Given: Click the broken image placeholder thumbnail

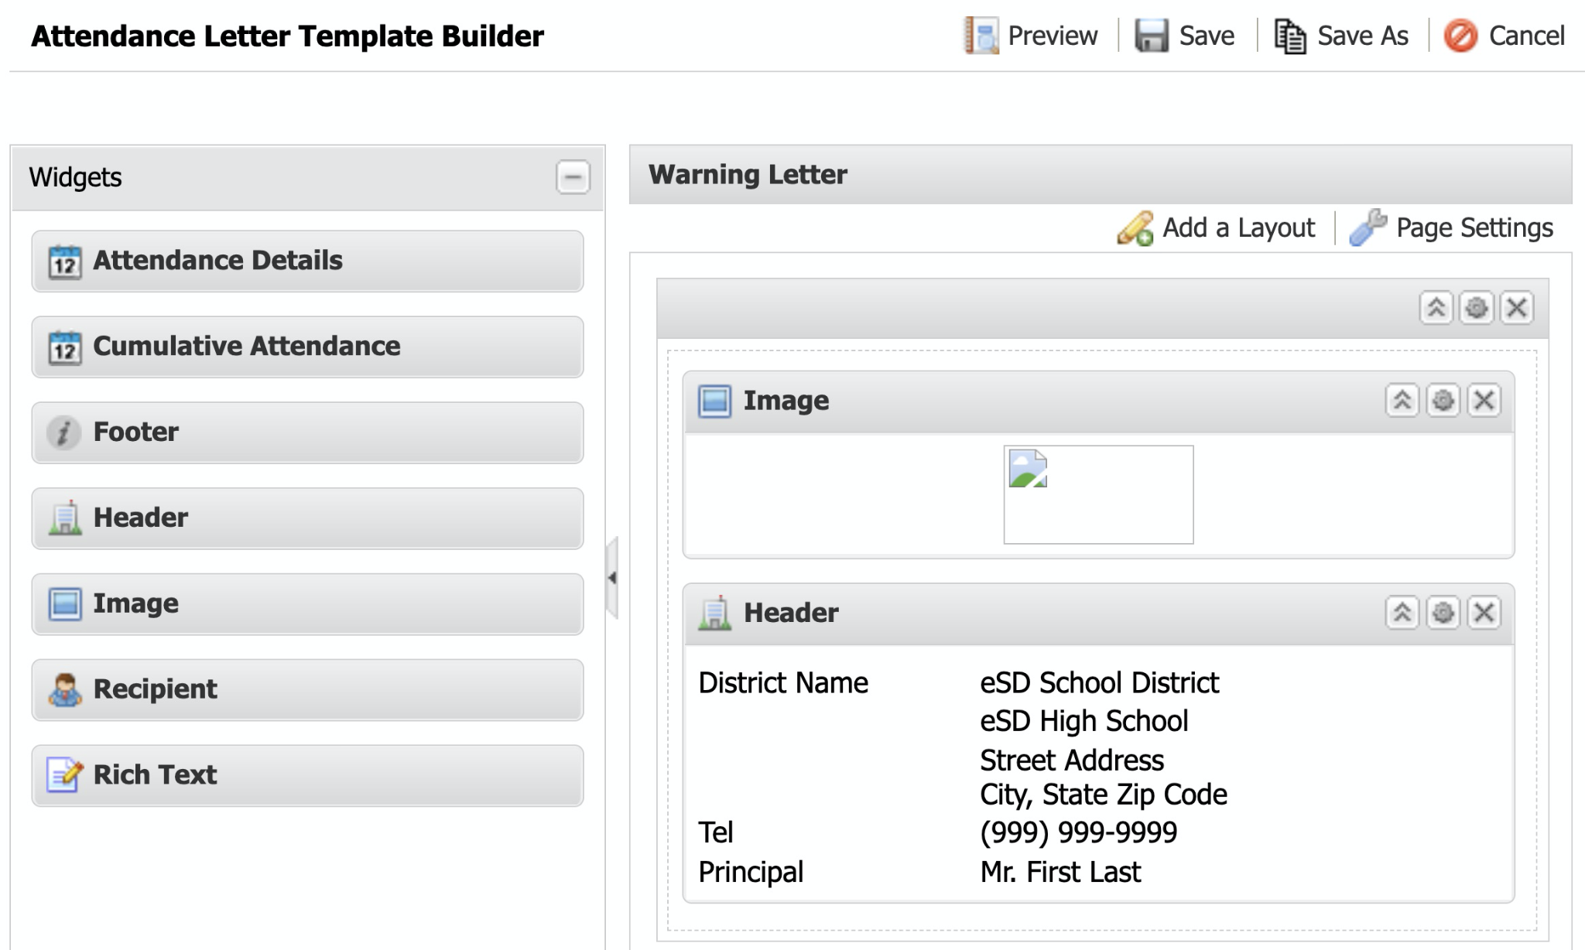Looking at the screenshot, I should [x=1098, y=494].
